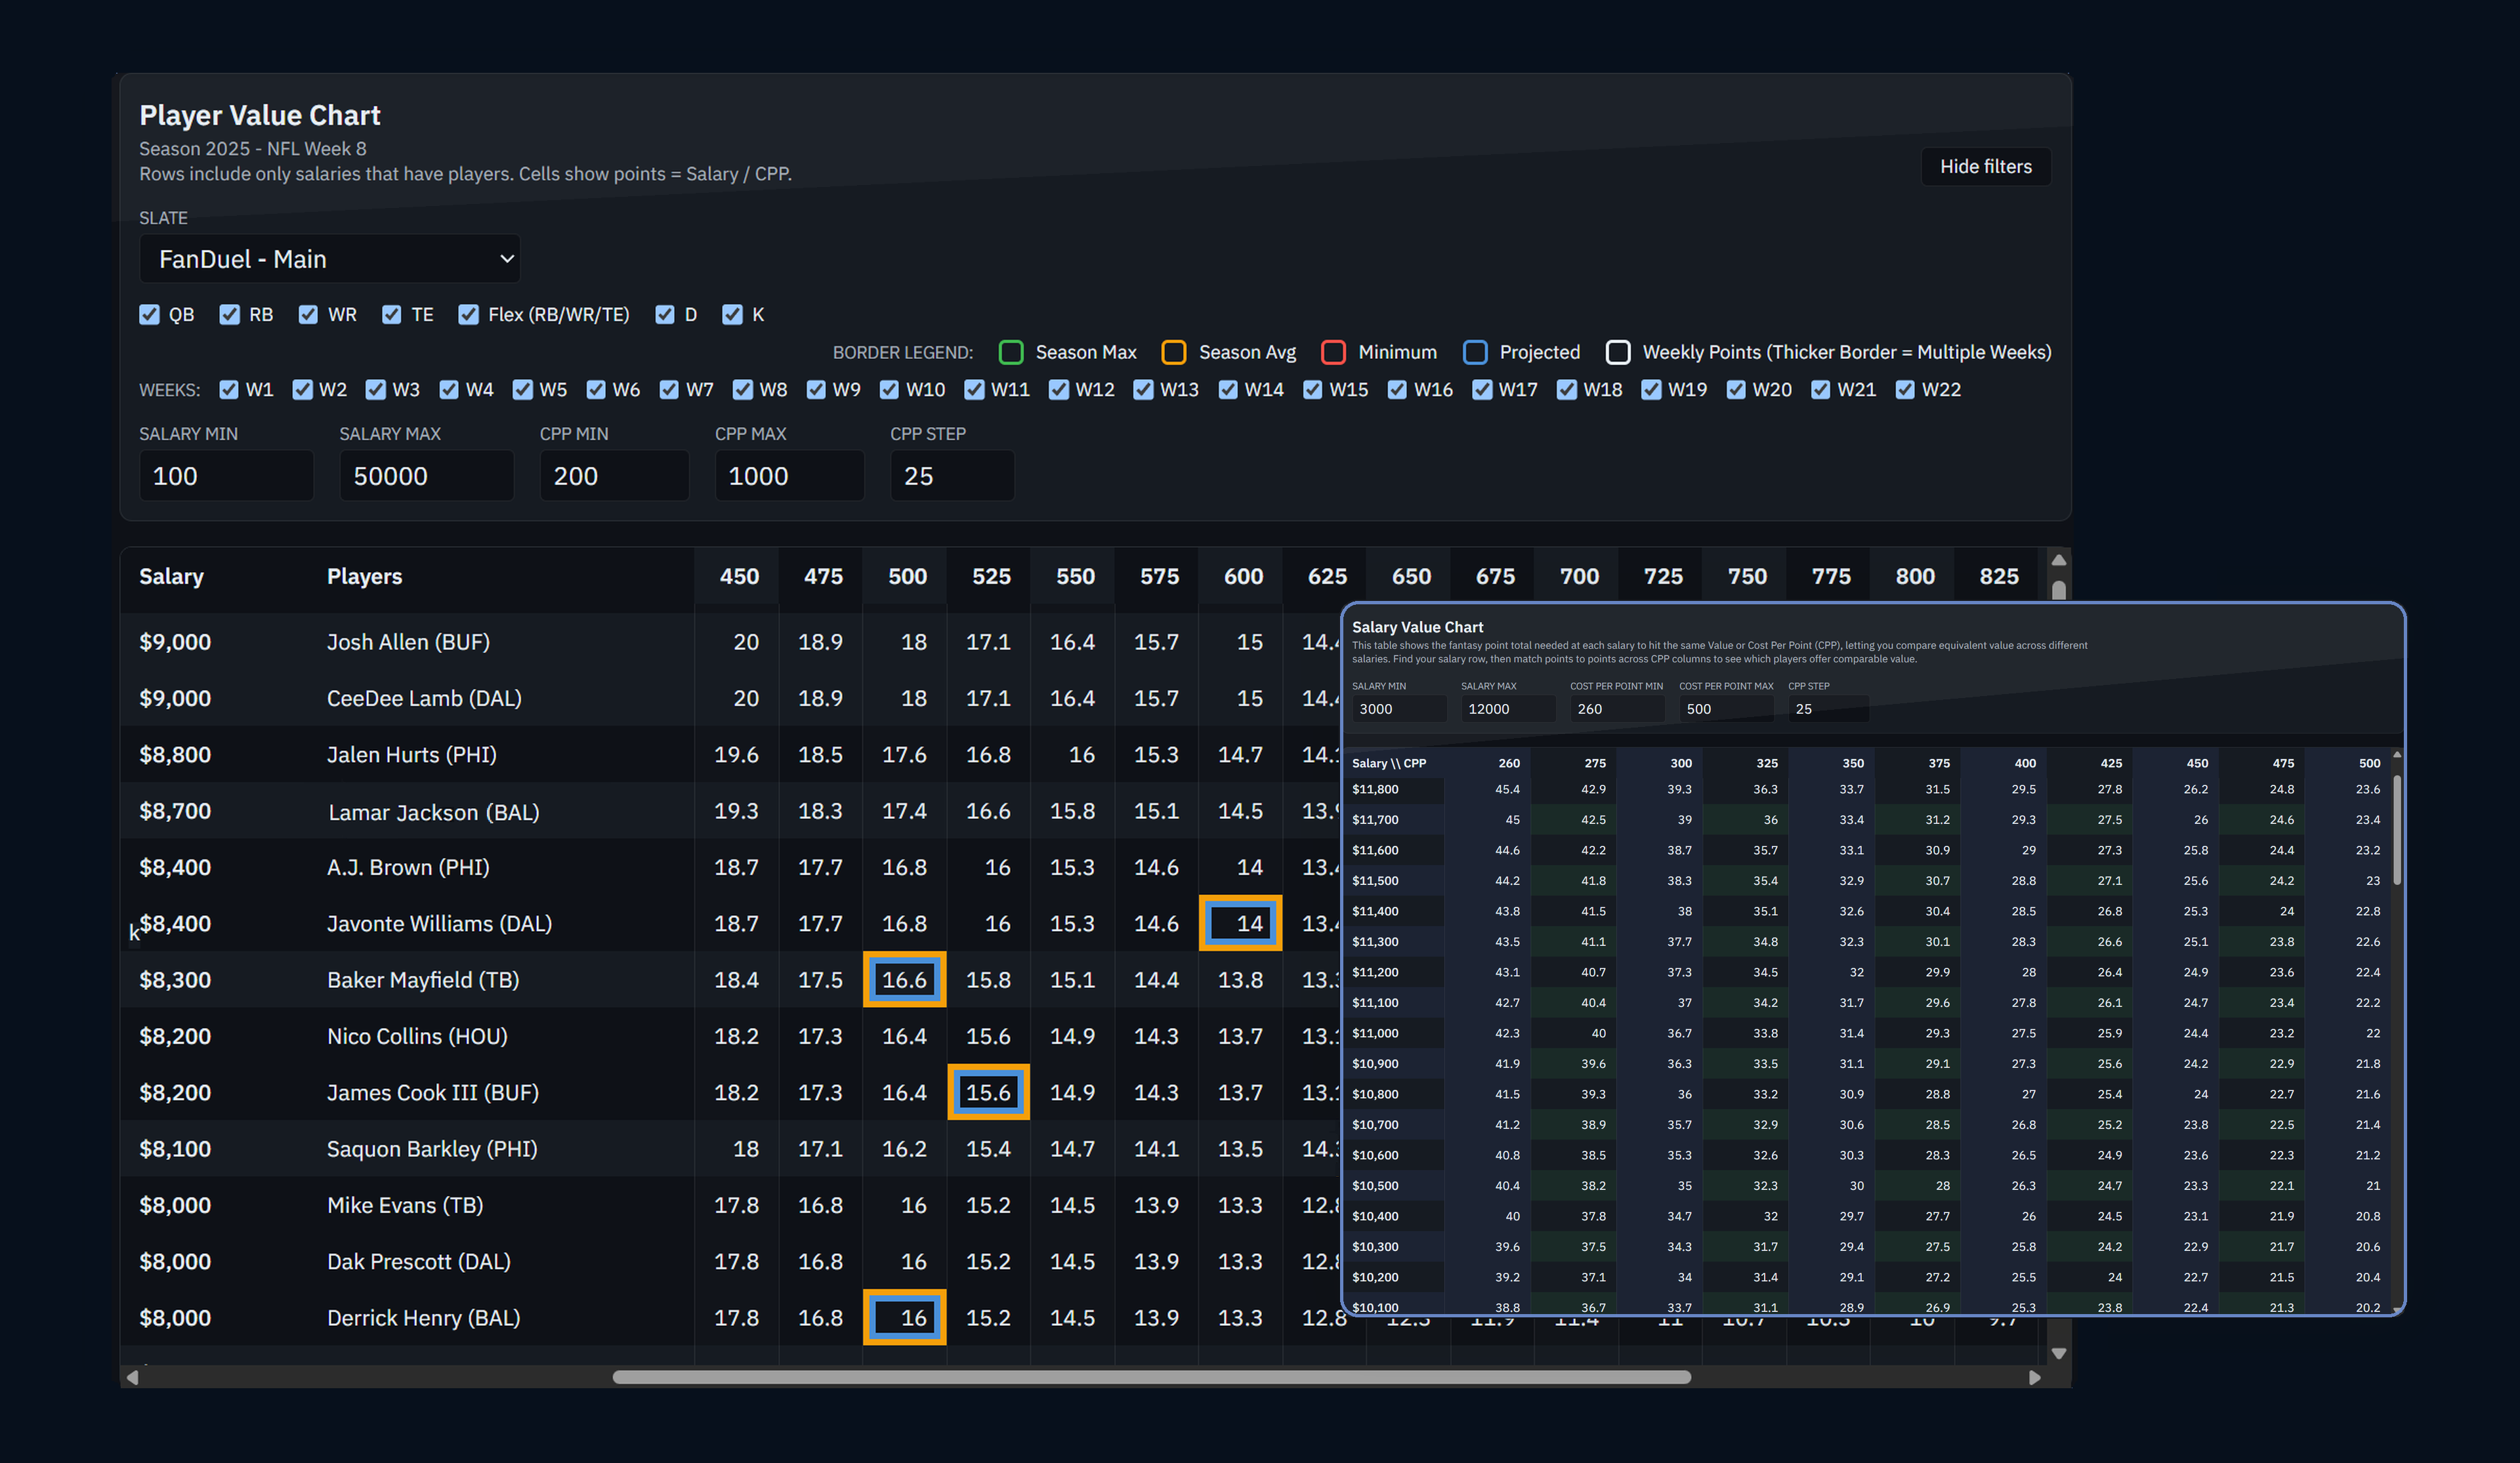
Task: Click Salary Value Chart salary min field 3000
Action: tap(1398, 708)
